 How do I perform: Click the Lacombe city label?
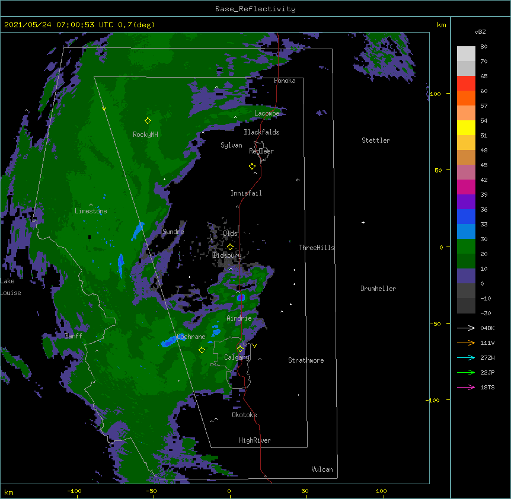tap(267, 113)
